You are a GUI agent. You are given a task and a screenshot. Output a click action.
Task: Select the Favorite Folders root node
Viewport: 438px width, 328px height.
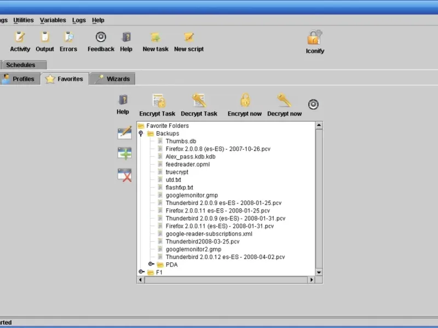point(168,126)
